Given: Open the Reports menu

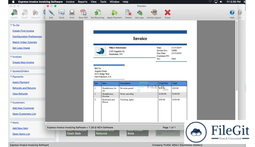Looking at the screenshot, I should [x=82, y=2].
